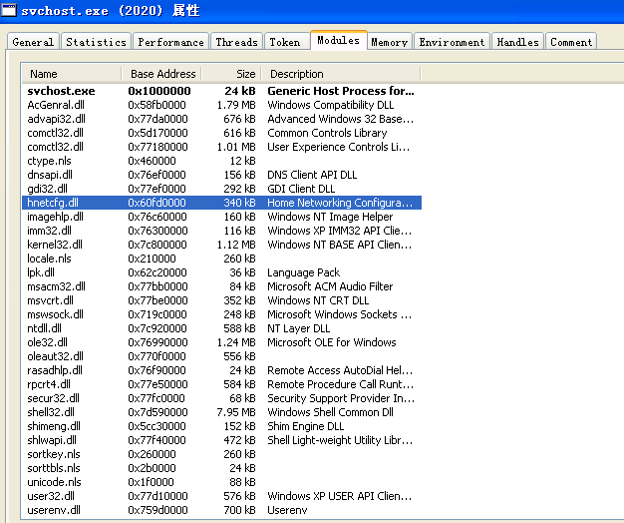Show the Threads tab
This screenshot has width=624, height=523.
[236, 42]
